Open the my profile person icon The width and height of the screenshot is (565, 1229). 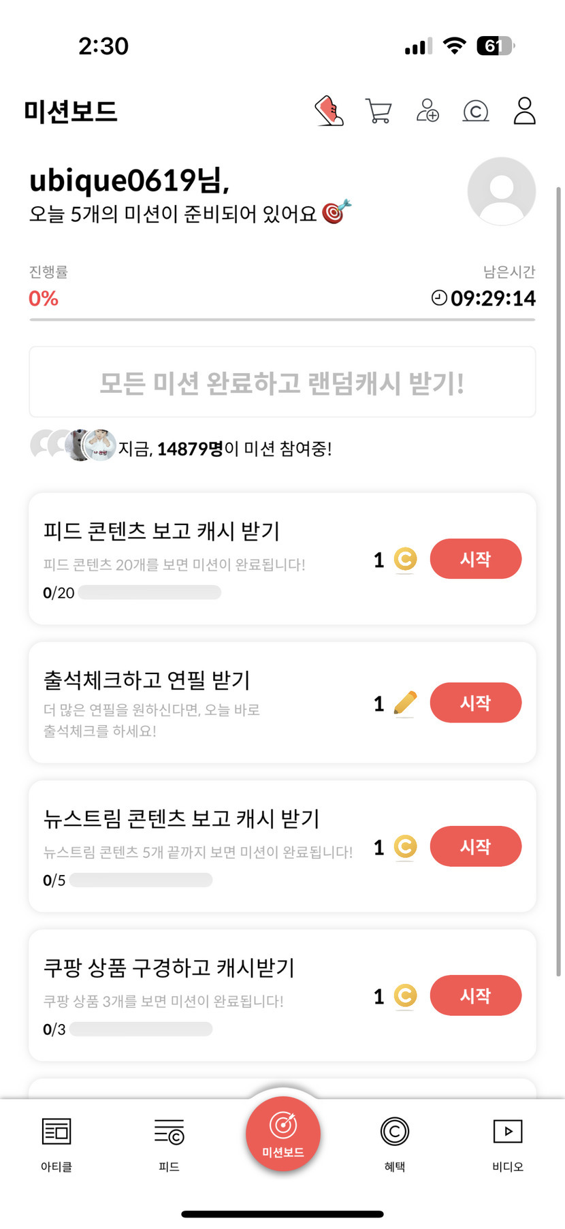[524, 111]
